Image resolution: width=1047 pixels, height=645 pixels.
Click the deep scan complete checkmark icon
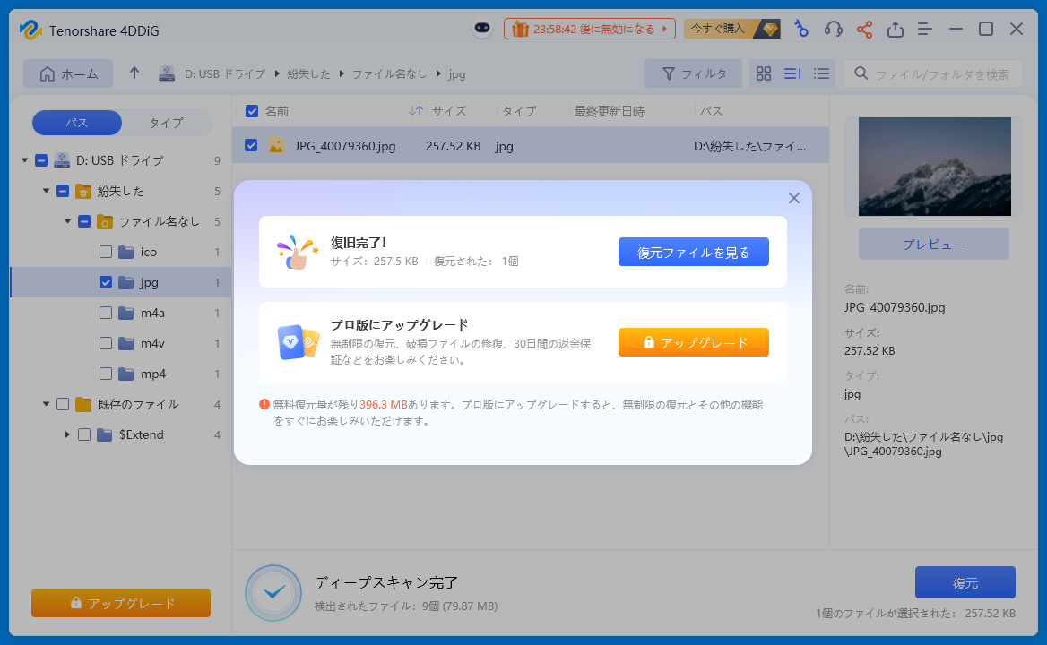273,593
